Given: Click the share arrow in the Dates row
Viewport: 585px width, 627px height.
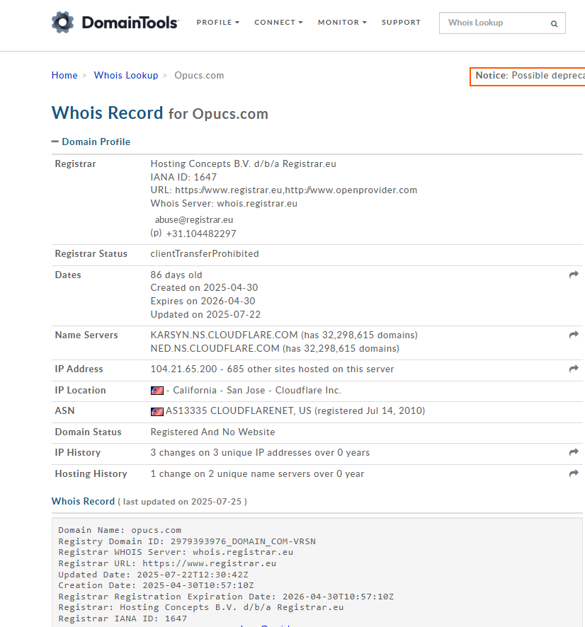Looking at the screenshot, I should click(x=574, y=275).
